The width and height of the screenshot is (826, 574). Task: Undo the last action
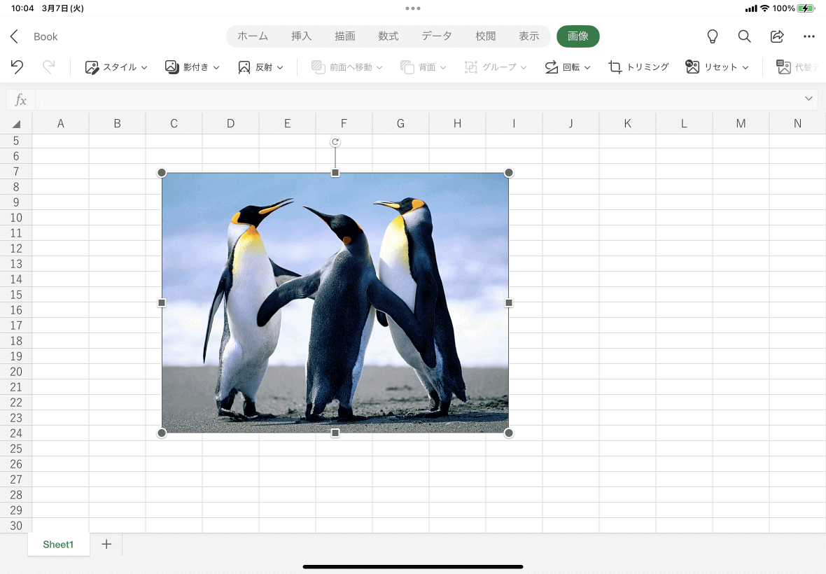pyautogui.click(x=17, y=67)
